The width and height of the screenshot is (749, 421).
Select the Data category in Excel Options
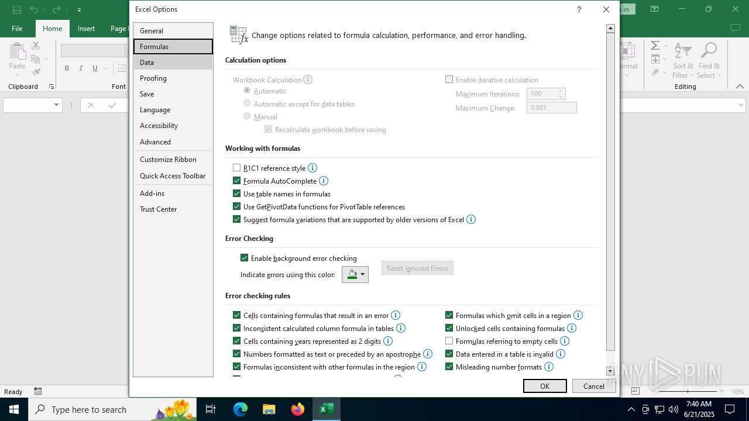pyautogui.click(x=173, y=62)
